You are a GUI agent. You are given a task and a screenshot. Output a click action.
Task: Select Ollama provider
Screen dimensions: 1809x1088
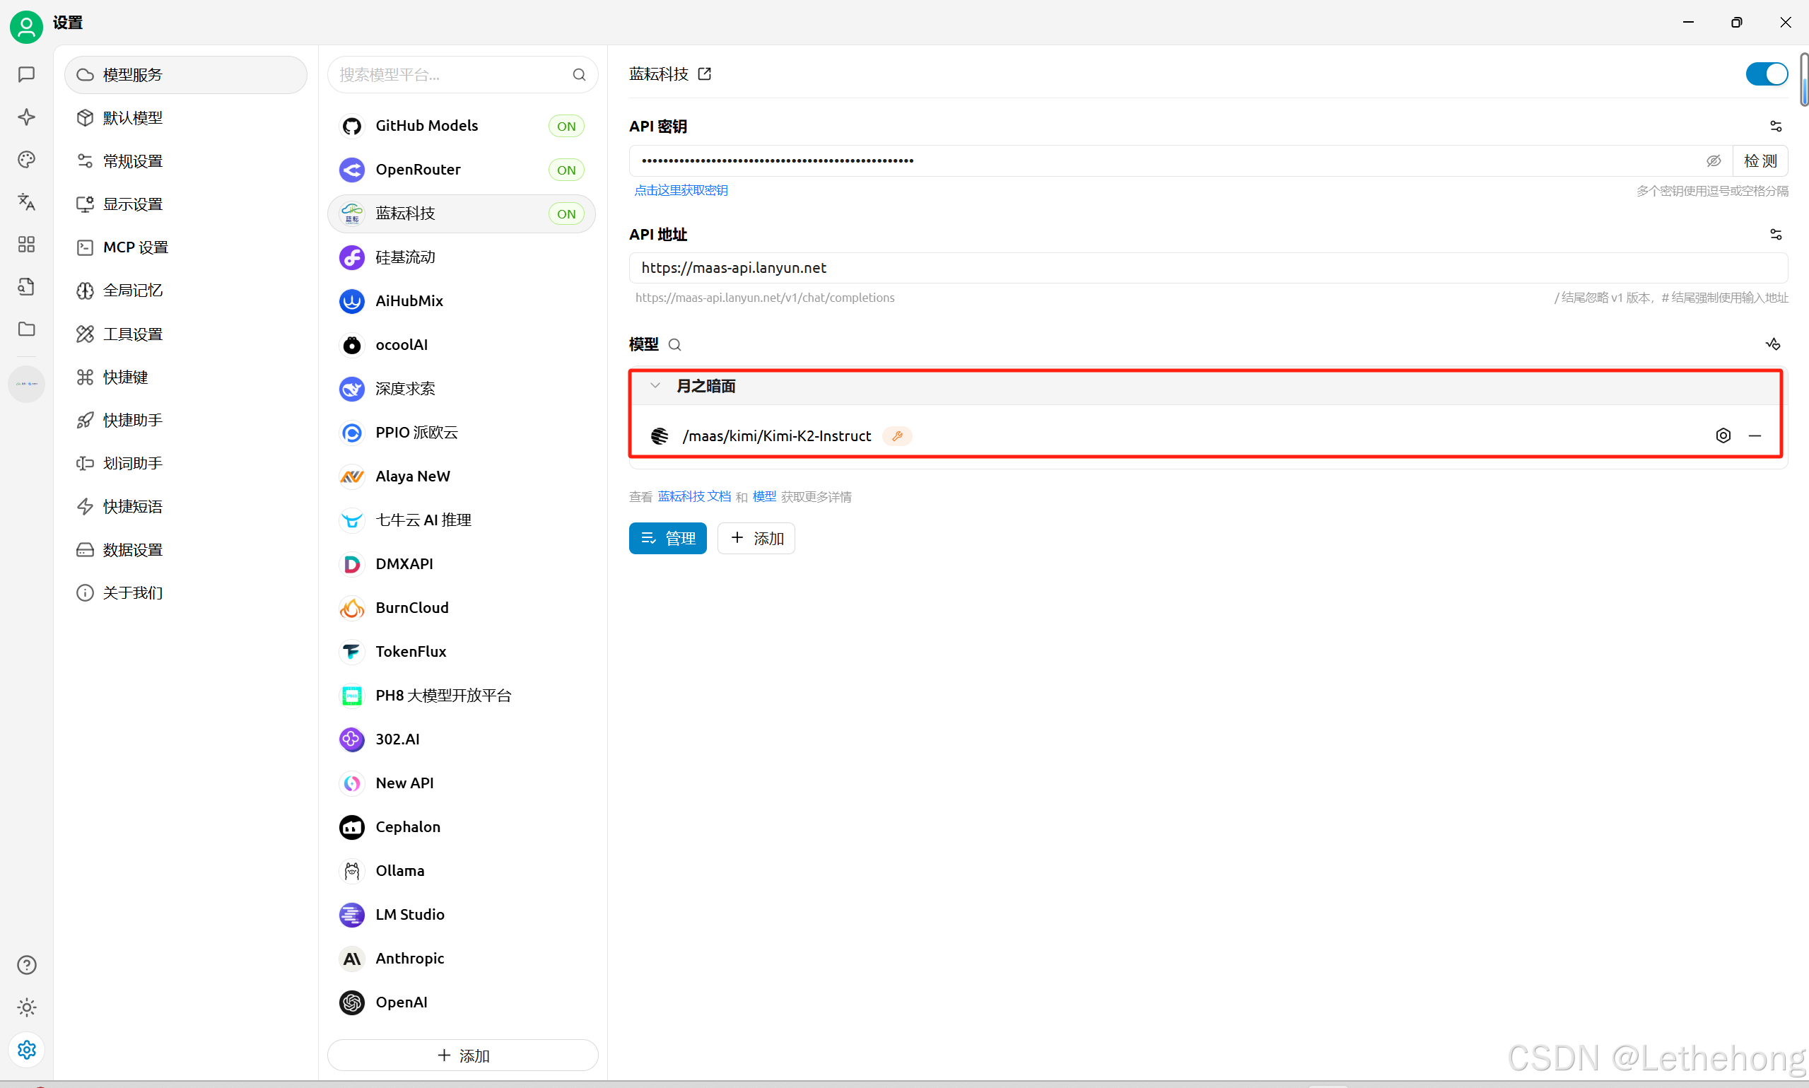462,871
